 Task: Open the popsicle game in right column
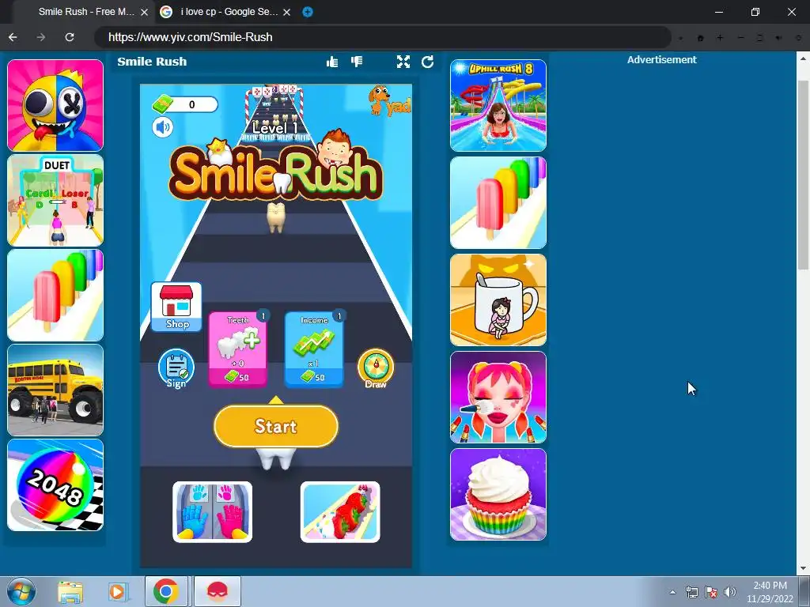(498, 203)
